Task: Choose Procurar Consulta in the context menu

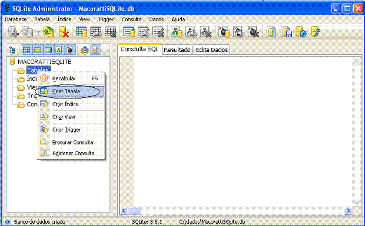Action: click(71, 142)
